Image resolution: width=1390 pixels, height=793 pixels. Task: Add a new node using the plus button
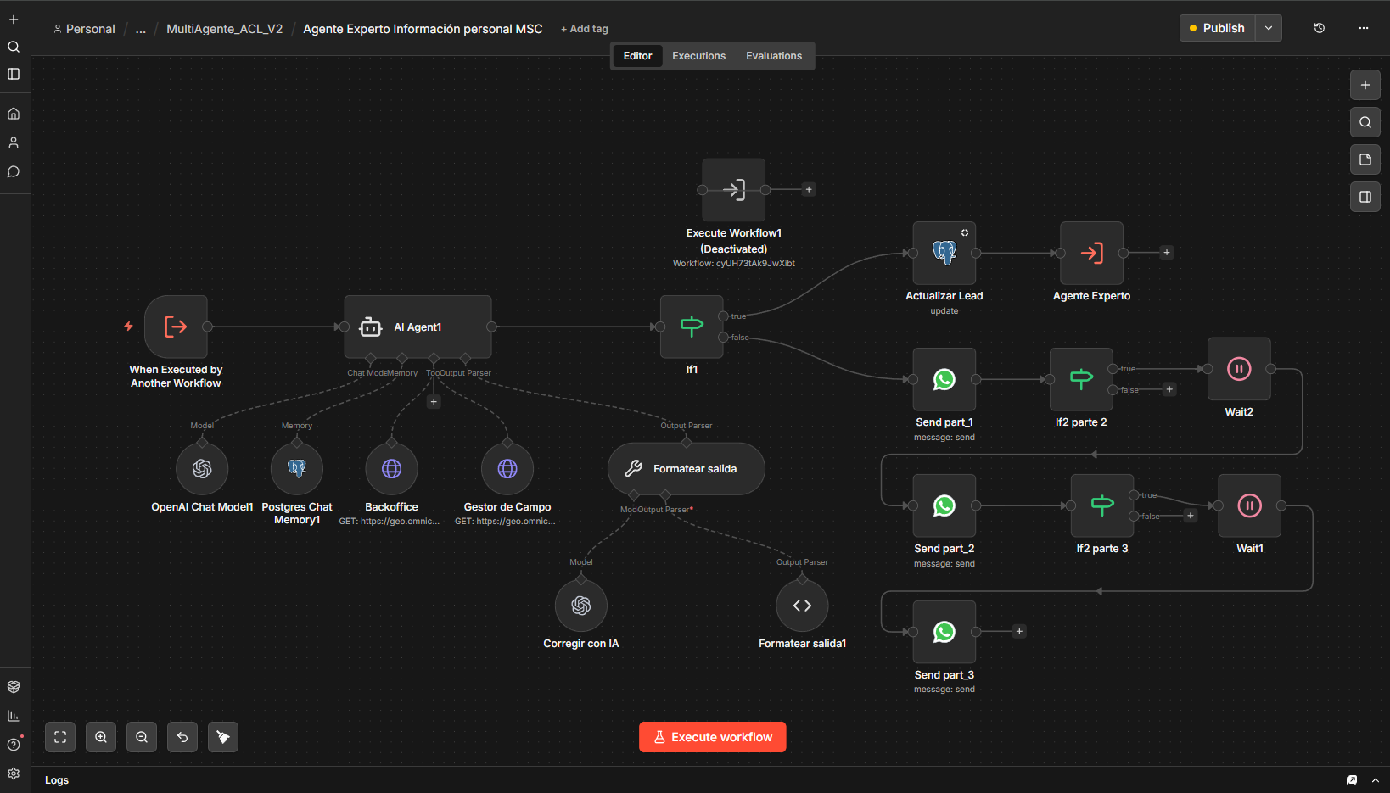pos(1365,85)
